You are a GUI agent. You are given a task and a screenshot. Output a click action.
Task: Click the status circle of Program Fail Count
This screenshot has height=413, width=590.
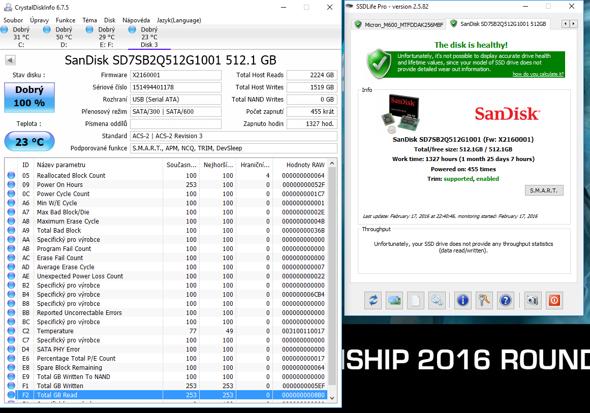(11, 248)
